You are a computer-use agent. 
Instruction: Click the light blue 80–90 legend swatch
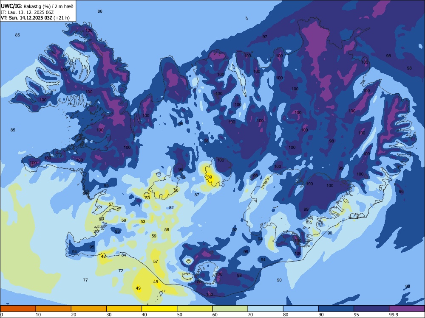301,309
